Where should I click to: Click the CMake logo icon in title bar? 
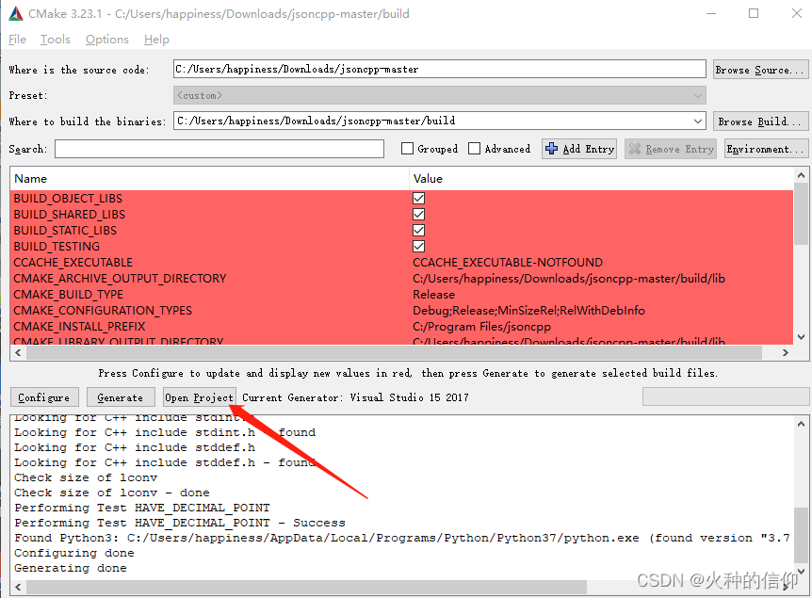pyautogui.click(x=16, y=14)
